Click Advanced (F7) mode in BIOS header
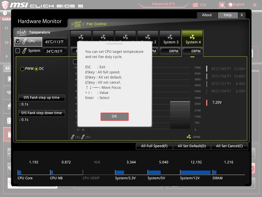The height and width of the screenshot is (197, 262). tap(163, 4)
